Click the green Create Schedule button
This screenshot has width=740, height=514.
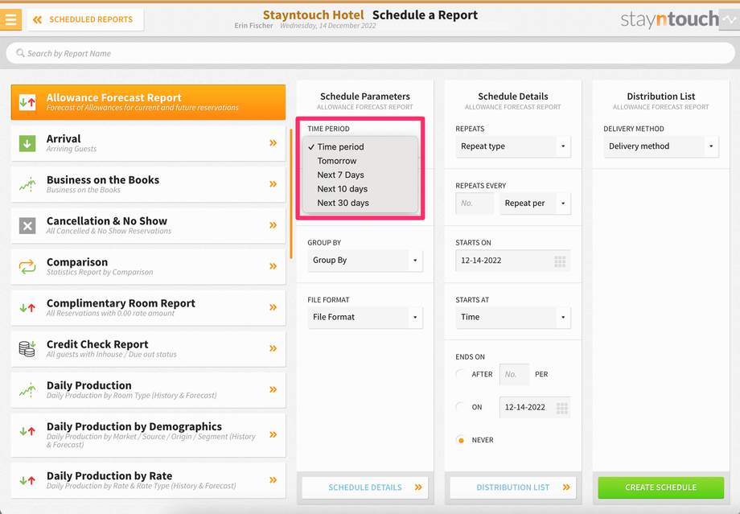click(660, 487)
